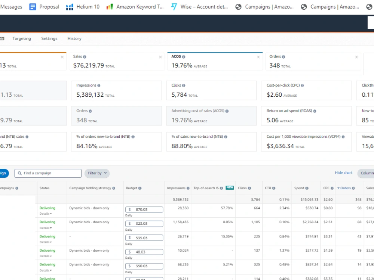Switch to the Targeting tab

click(22, 38)
